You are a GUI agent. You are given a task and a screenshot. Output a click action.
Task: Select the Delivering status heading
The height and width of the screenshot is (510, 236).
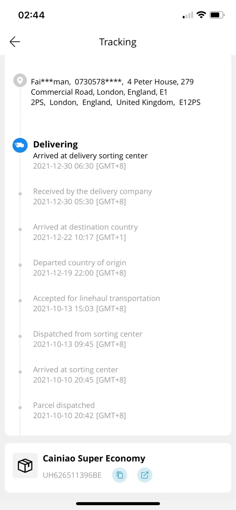pyautogui.click(x=56, y=144)
